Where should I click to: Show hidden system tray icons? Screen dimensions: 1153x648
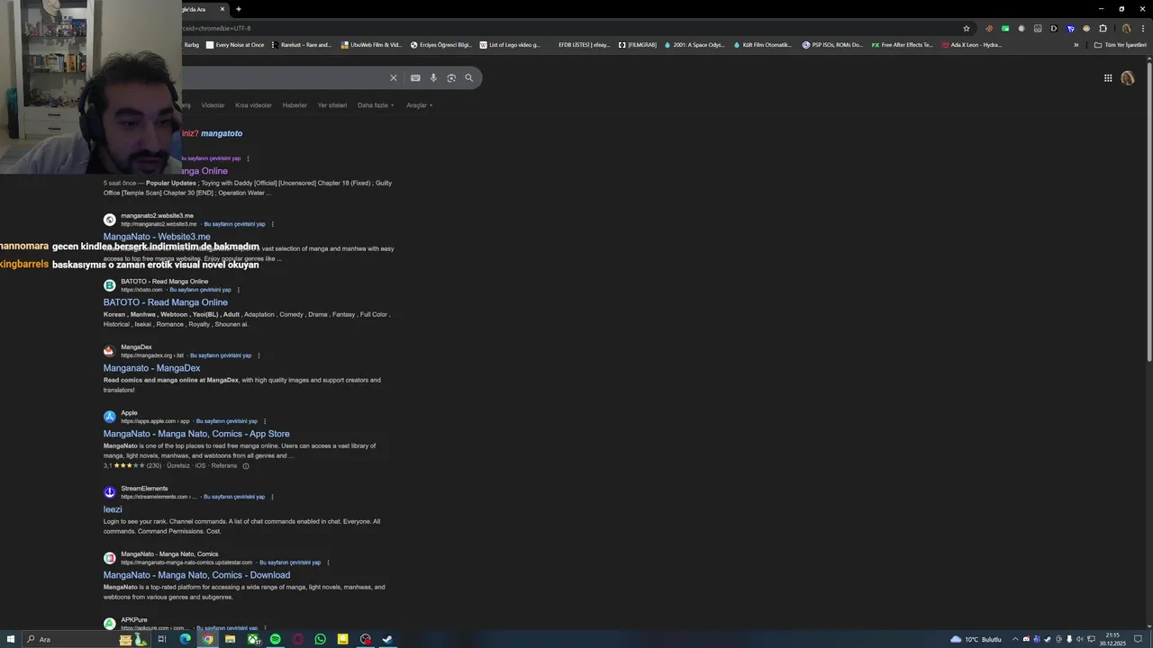pos(1016,639)
